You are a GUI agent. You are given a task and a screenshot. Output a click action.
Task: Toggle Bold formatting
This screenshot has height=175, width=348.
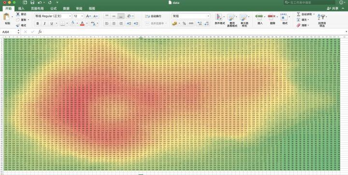38,23
